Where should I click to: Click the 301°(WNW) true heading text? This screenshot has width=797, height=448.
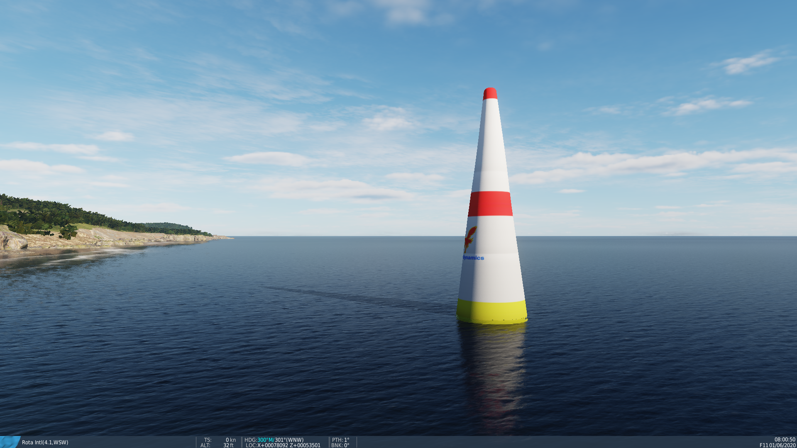point(289,440)
